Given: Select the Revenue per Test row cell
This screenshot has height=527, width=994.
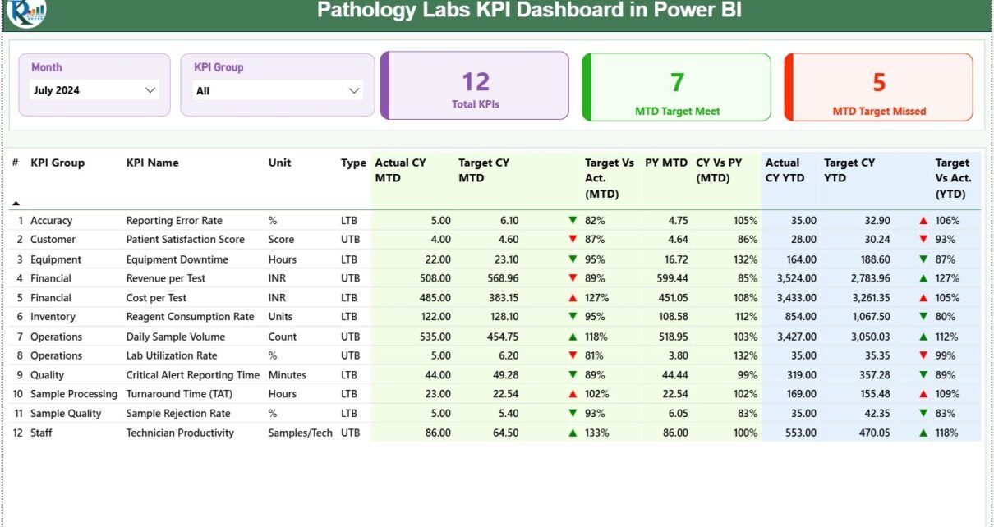Looking at the screenshot, I should (165, 278).
